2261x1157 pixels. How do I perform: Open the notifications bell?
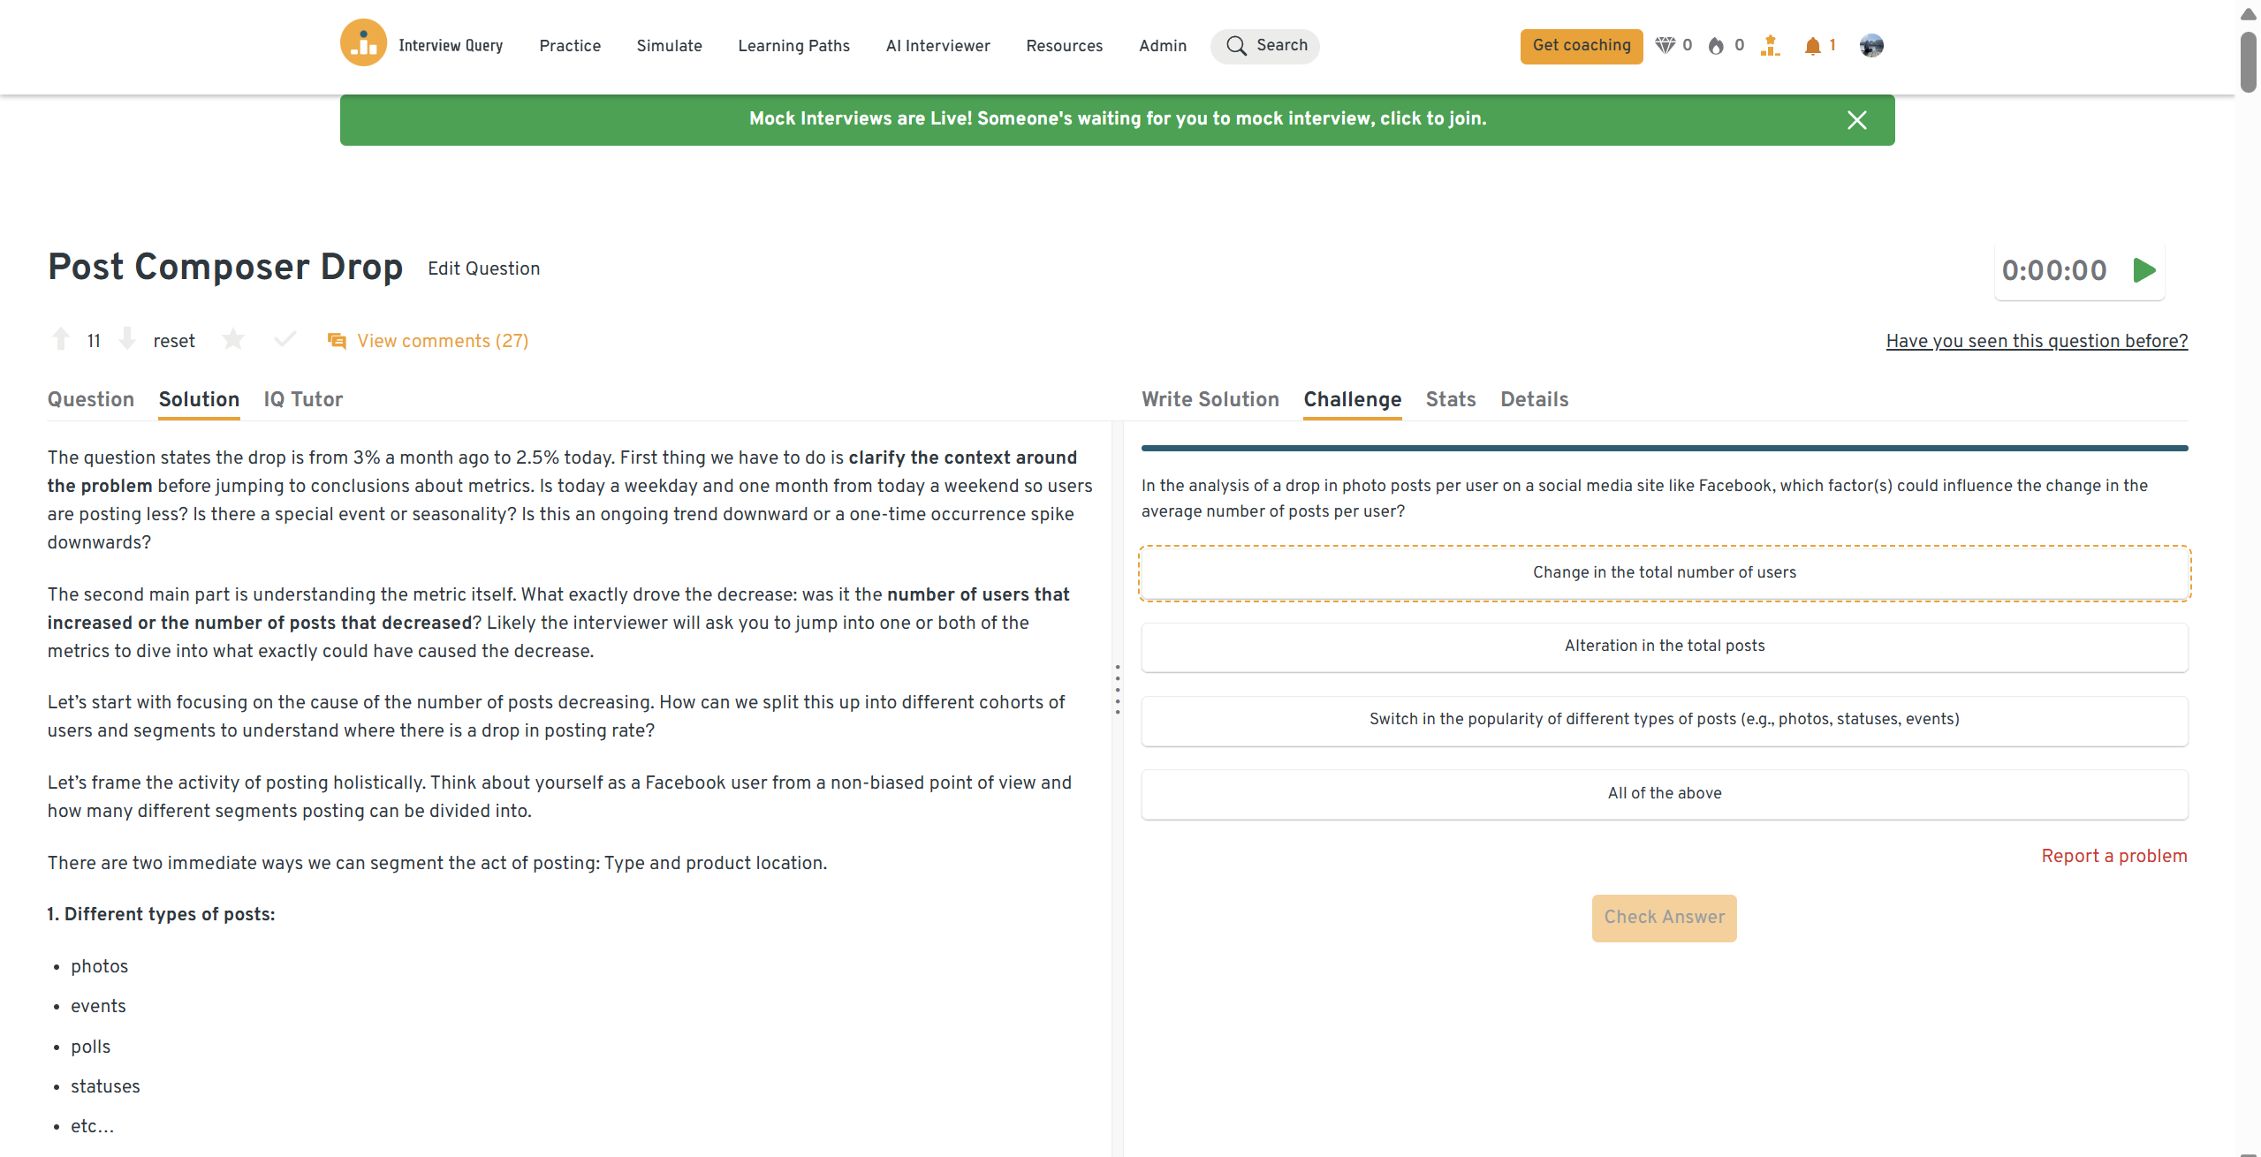coord(1812,46)
